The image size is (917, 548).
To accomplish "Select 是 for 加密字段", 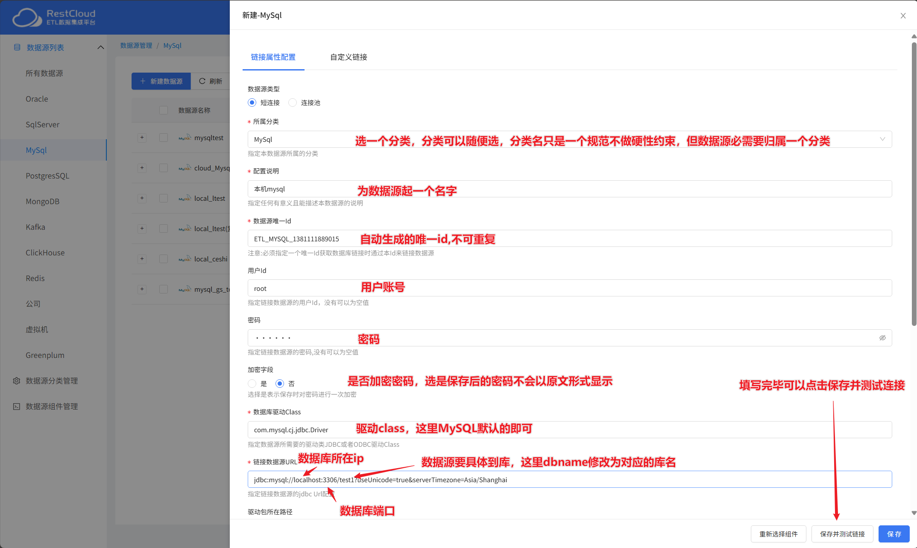I will [x=252, y=384].
